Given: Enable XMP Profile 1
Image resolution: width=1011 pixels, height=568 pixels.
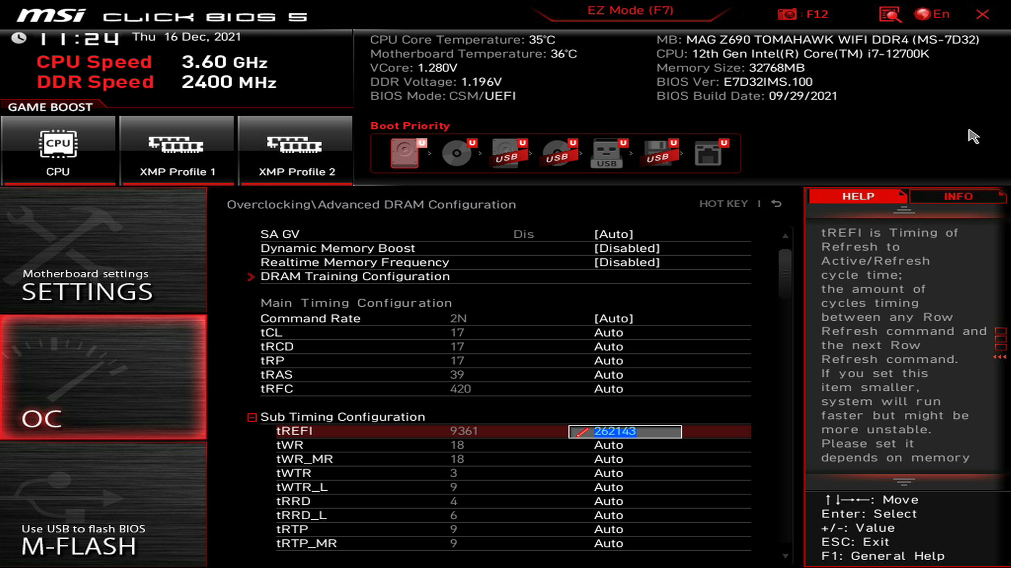Looking at the screenshot, I should tap(177, 150).
